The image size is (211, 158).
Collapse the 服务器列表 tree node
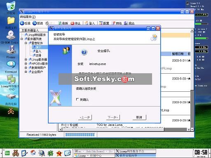(x=22, y=39)
